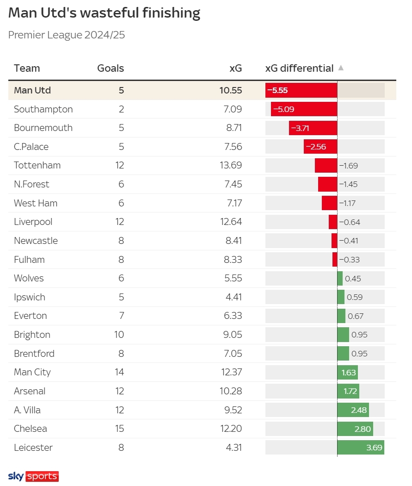The width and height of the screenshot is (412, 486).
Task: Click Chelsea's green 2.80 bar
Action: point(355,429)
